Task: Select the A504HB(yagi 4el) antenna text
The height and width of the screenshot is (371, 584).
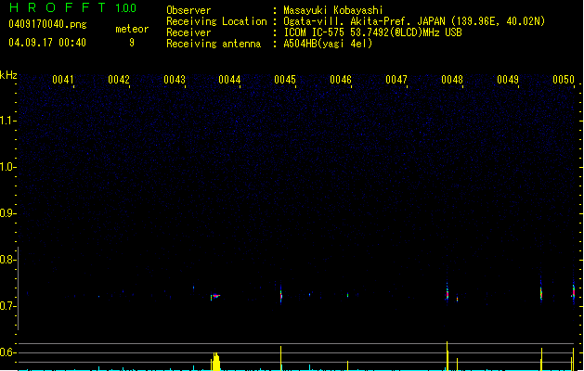Action: click(328, 44)
